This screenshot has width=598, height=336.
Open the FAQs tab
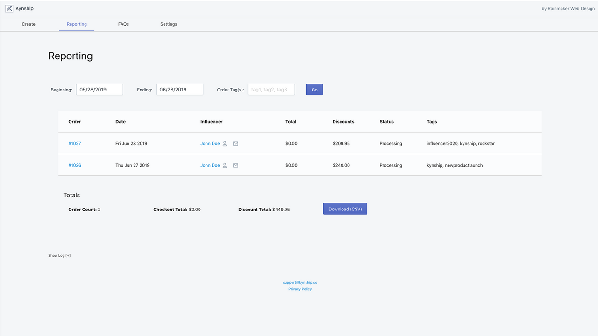(x=123, y=24)
